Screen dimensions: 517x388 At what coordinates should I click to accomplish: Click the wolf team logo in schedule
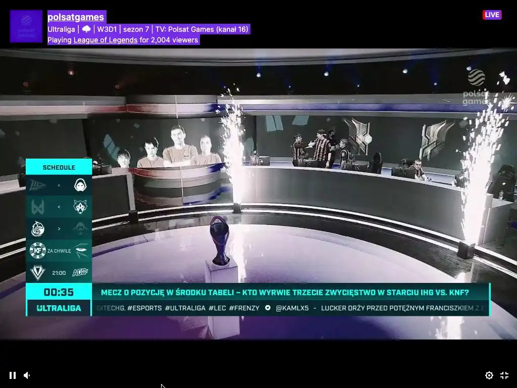[x=80, y=207]
